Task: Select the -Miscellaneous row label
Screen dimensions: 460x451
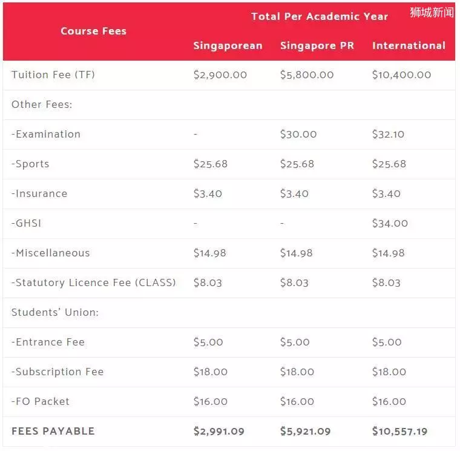Action: (50, 253)
